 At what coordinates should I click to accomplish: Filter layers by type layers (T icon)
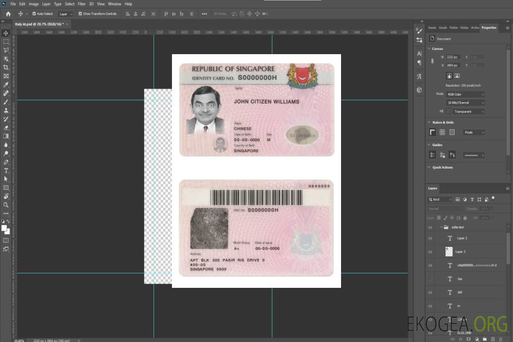point(472,199)
